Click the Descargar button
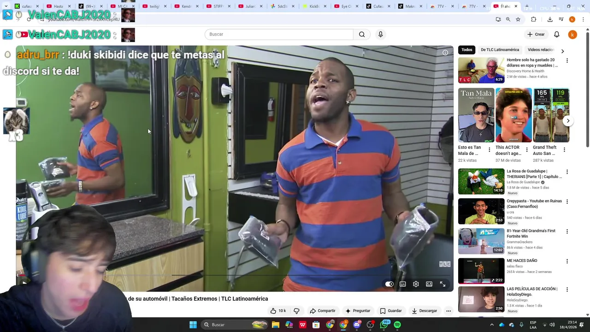 (x=425, y=311)
